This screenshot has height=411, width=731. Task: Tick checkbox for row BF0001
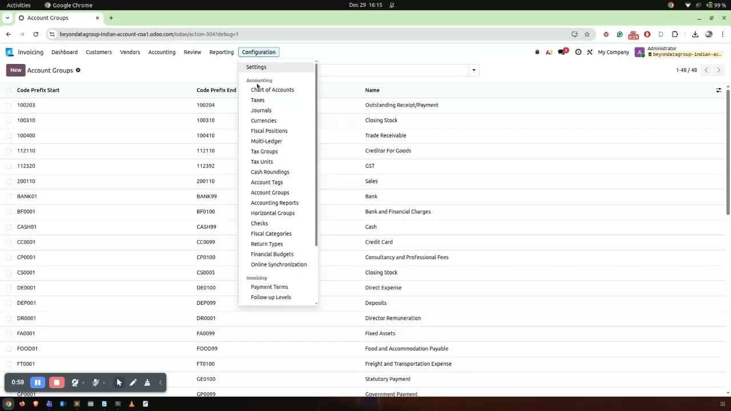pos(9,212)
